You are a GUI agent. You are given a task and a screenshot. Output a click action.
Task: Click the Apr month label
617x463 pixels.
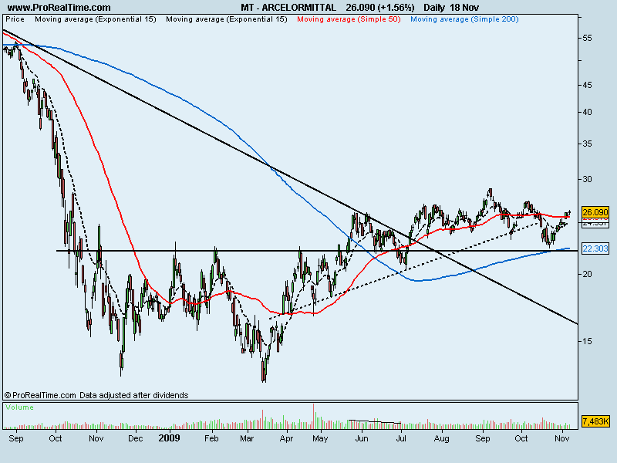click(x=286, y=438)
